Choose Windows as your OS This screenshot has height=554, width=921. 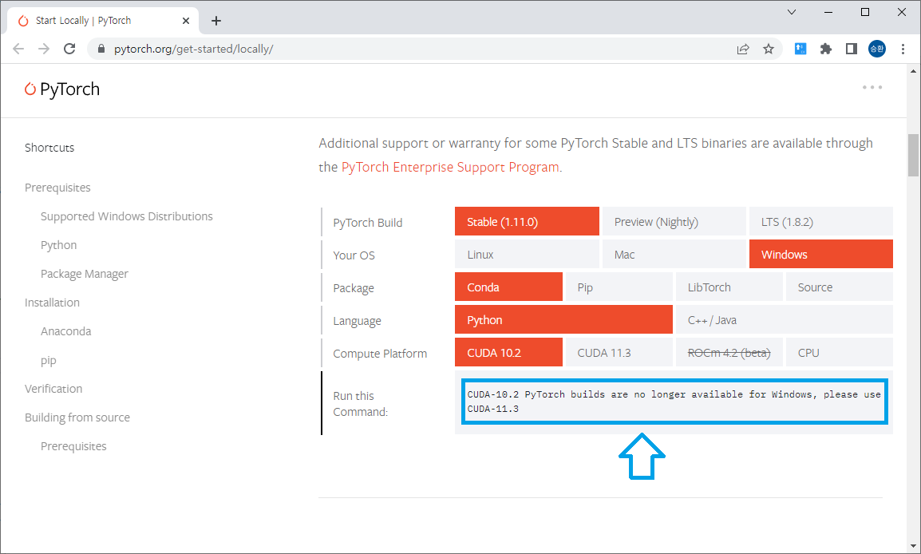point(821,255)
